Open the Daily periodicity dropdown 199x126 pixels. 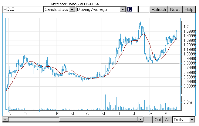[192, 120]
